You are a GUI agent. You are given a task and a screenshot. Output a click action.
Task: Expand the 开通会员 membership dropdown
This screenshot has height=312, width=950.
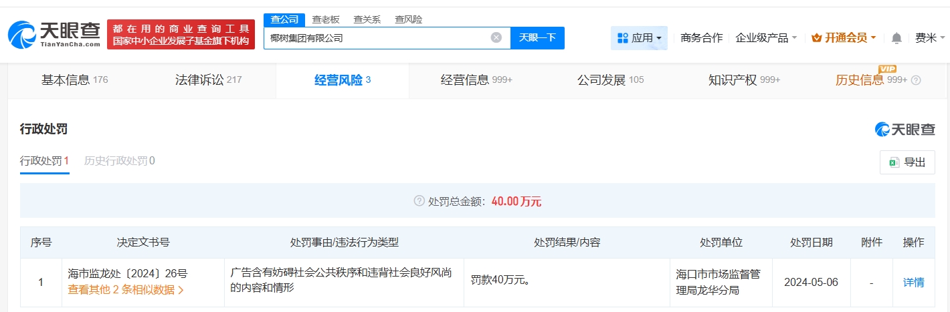[844, 38]
